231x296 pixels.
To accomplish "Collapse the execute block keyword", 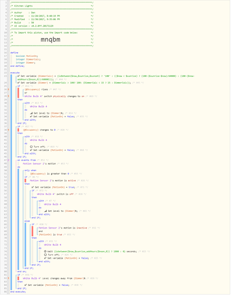I will 15,73.
